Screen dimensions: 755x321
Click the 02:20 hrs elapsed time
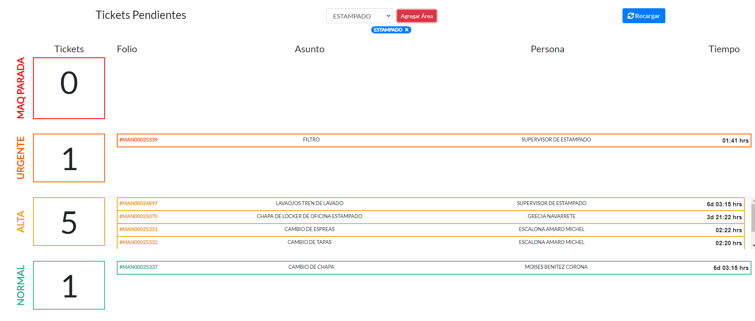coord(729,243)
